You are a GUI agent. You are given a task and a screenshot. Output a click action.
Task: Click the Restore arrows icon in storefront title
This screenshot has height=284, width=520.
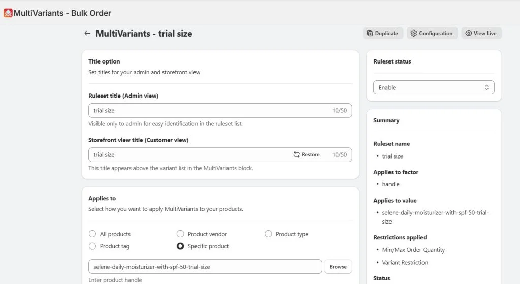[x=296, y=154]
